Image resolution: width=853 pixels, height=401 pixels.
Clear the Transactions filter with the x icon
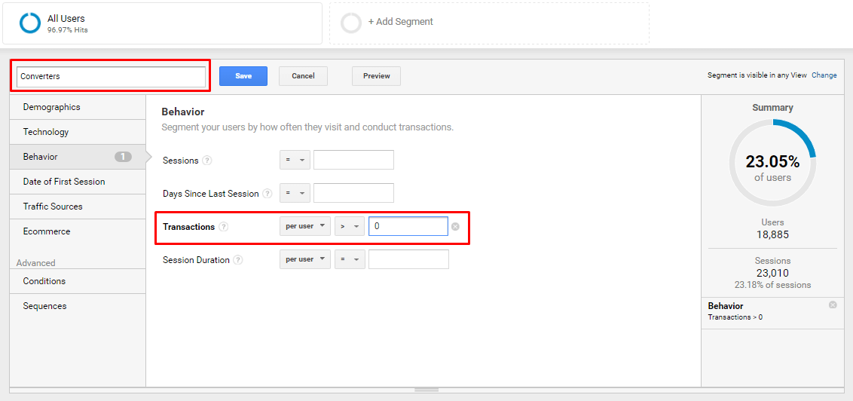pyautogui.click(x=455, y=226)
